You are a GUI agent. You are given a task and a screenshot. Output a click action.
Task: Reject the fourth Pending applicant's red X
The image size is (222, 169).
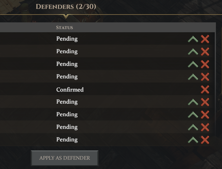205,77
